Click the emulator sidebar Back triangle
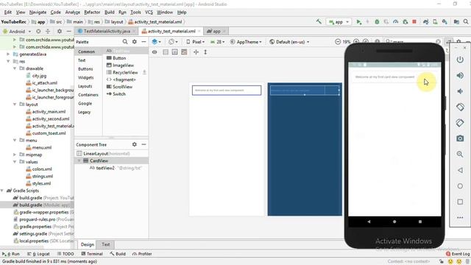 tap(460, 170)
